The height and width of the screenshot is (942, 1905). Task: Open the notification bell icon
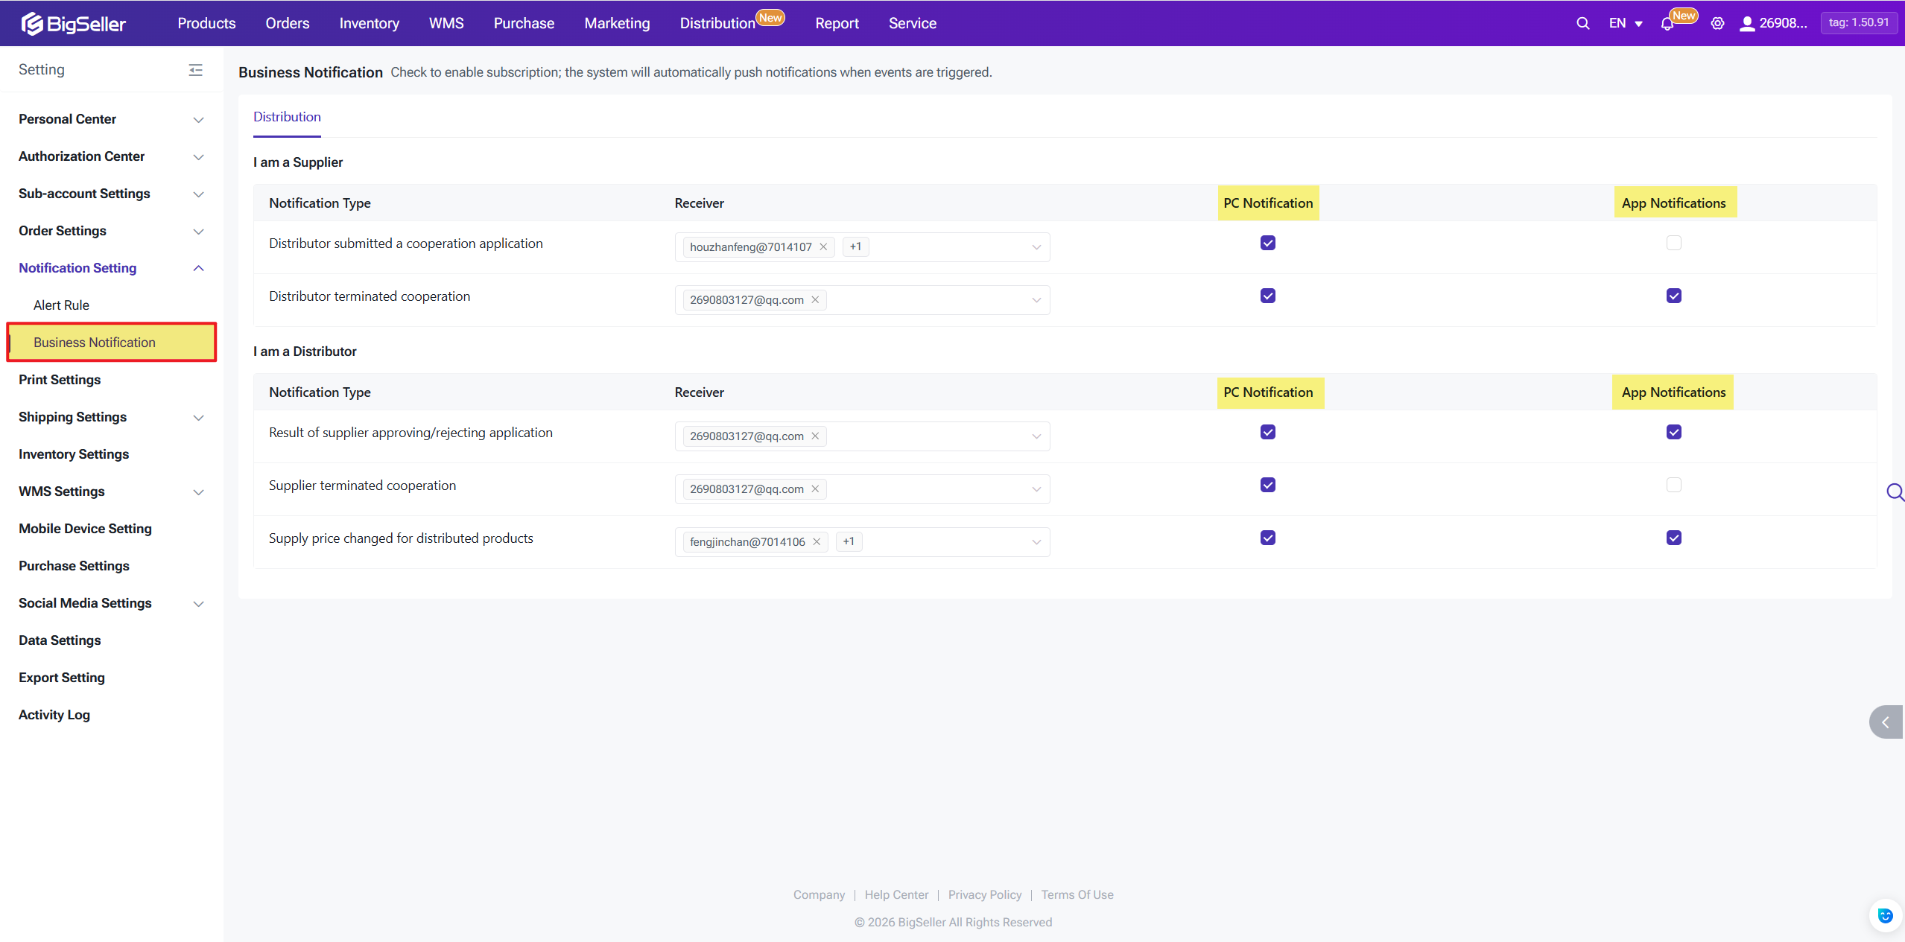[x=1667, y=24]
